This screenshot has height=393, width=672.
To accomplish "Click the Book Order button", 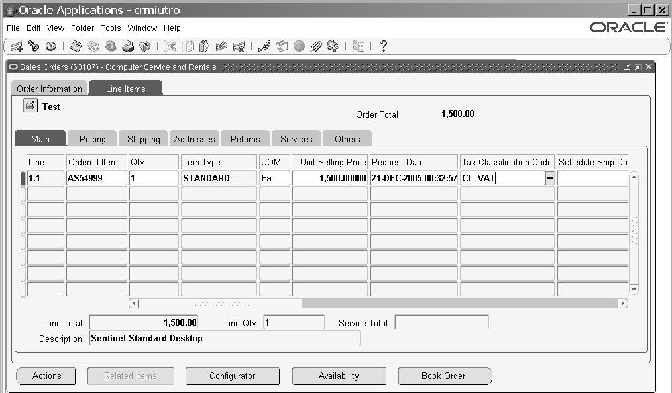I will click(x=444, y=376).
